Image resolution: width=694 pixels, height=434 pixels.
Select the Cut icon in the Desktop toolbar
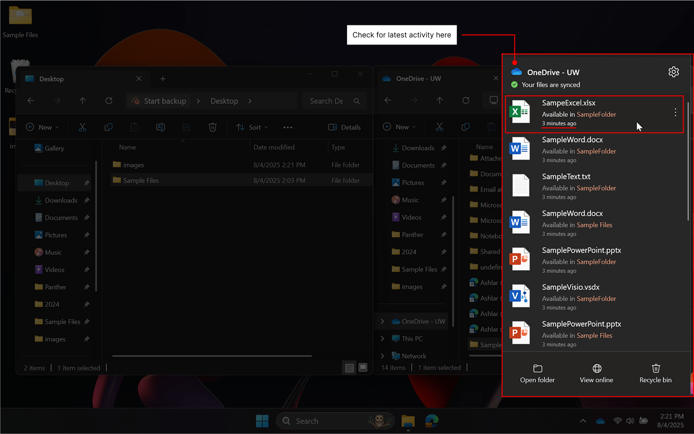click(82, 127)
